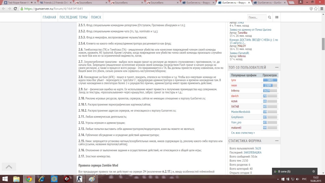Open settings gear in the В сети chat bar
The image size is (325, 183).
point(314,172)
